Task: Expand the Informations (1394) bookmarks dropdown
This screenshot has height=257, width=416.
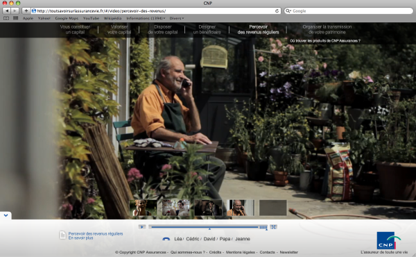Action: (x=146, y=18)
